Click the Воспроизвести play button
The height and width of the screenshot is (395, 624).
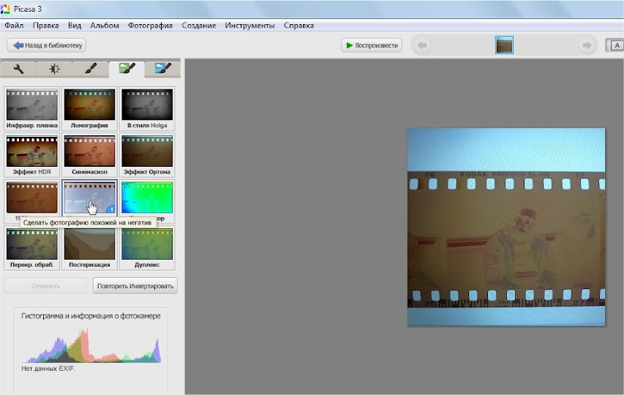(x=372, y=45)
